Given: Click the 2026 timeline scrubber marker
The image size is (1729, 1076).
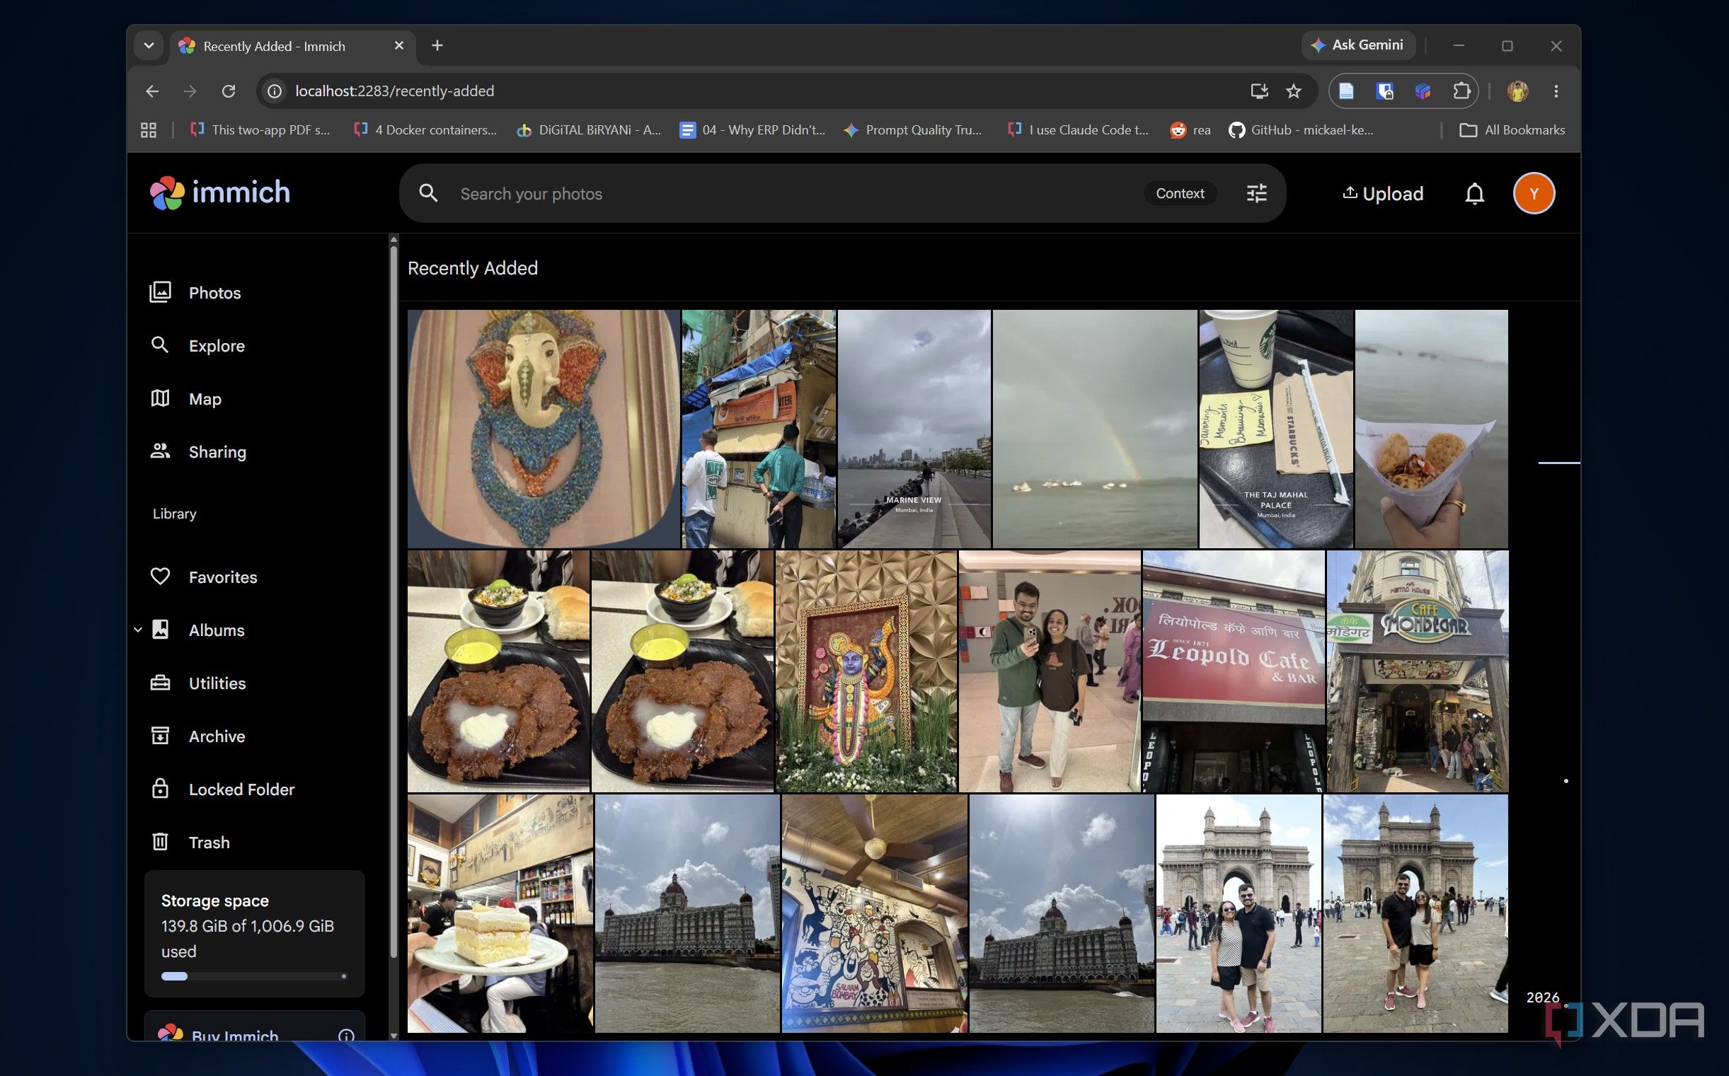Looking at the screenshot, I should [x=1541, y=997].
